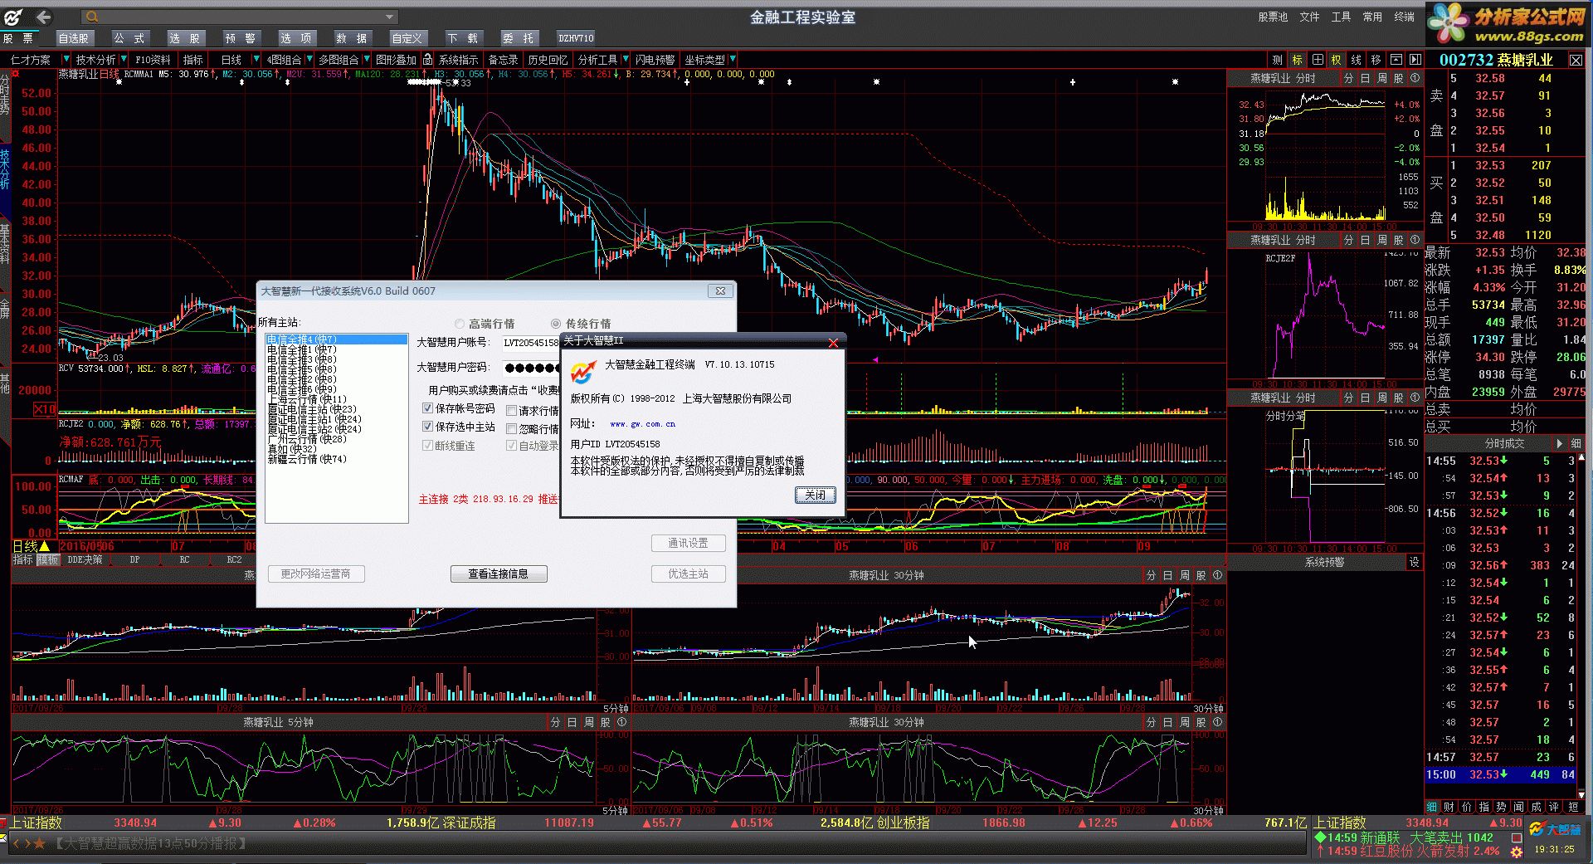Viewport: 1593px width, 864px height.
Task: Expand the 技术分析 dropdown arrow
Action: click(124, 60)
